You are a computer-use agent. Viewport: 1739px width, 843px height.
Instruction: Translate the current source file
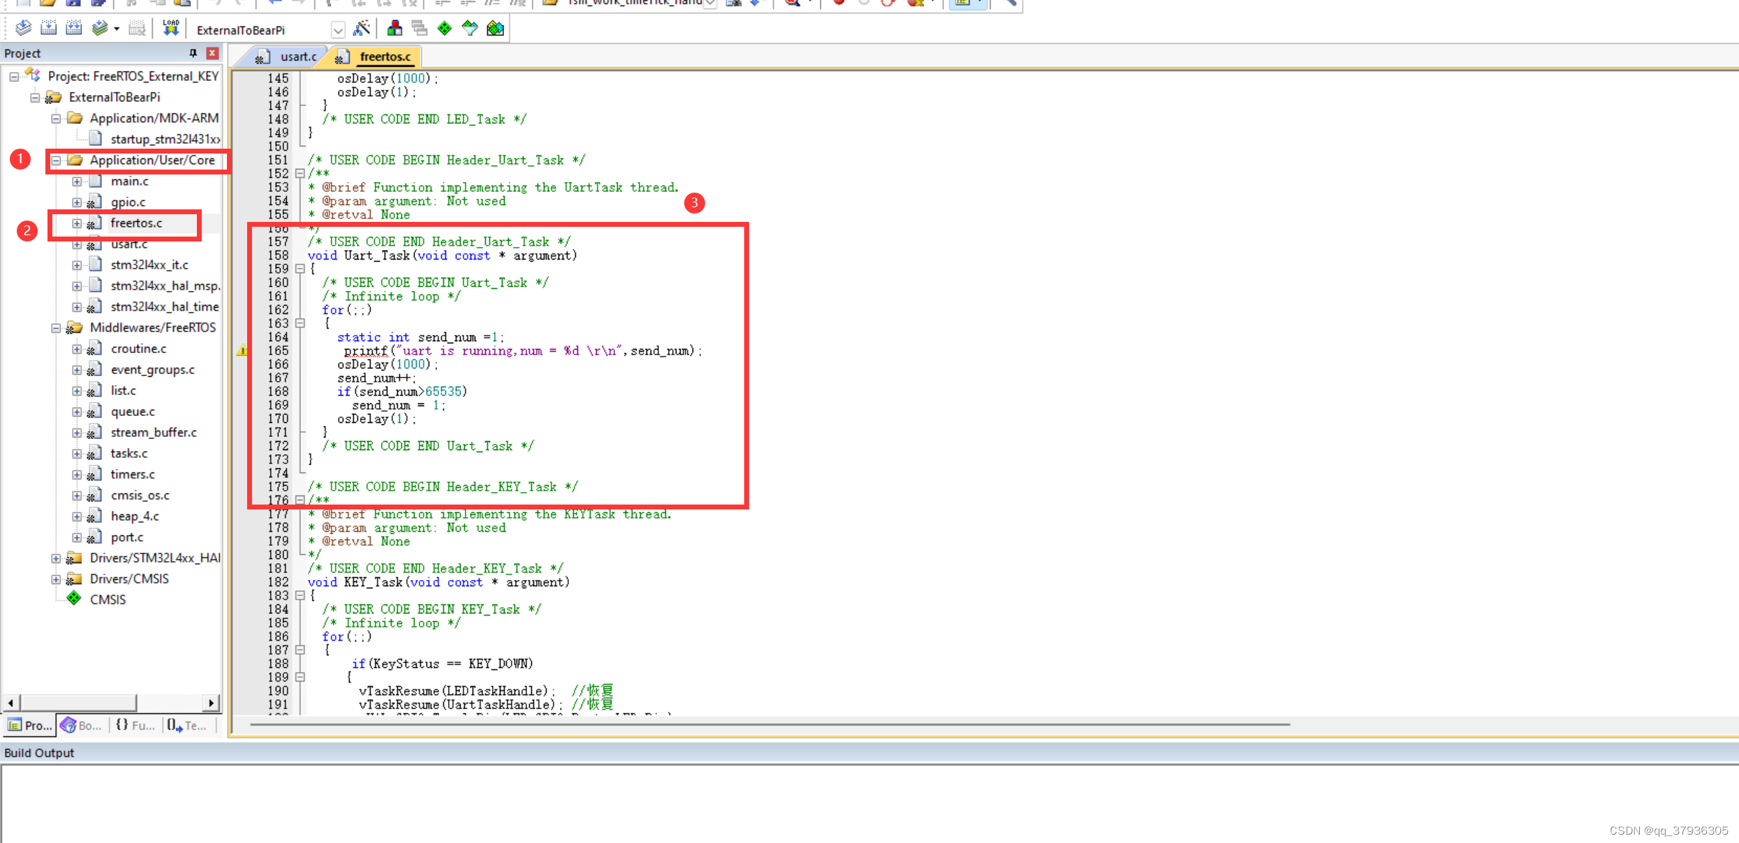22,29
